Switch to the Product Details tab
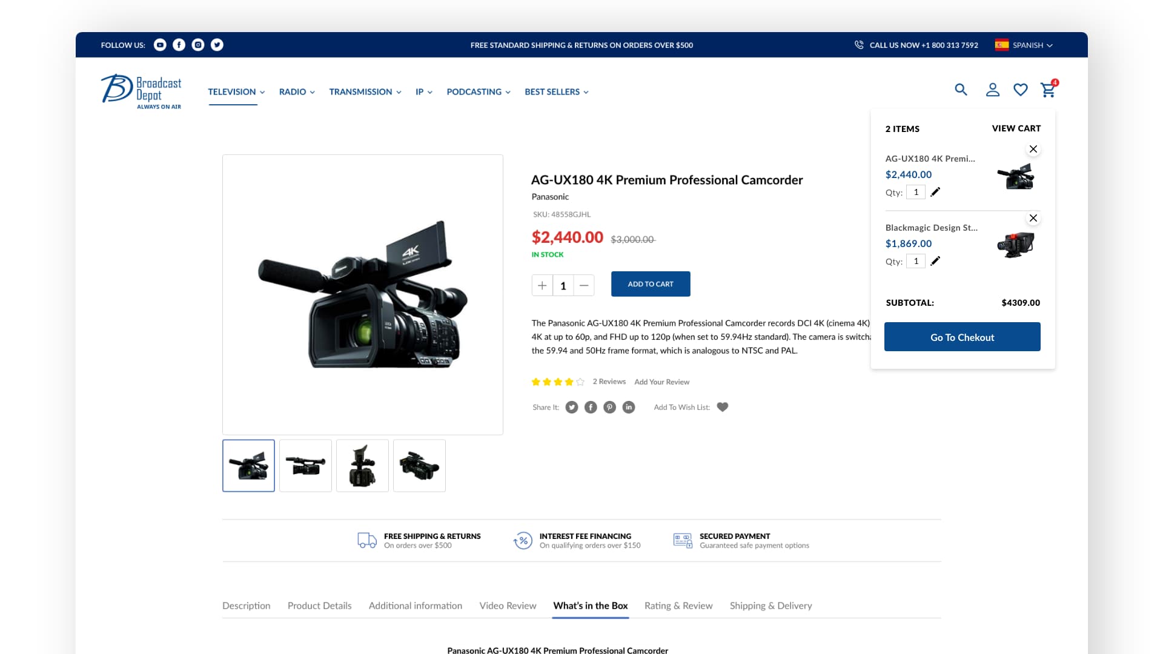Viewport: 1163px width, 654px height. tap(320, 606)
